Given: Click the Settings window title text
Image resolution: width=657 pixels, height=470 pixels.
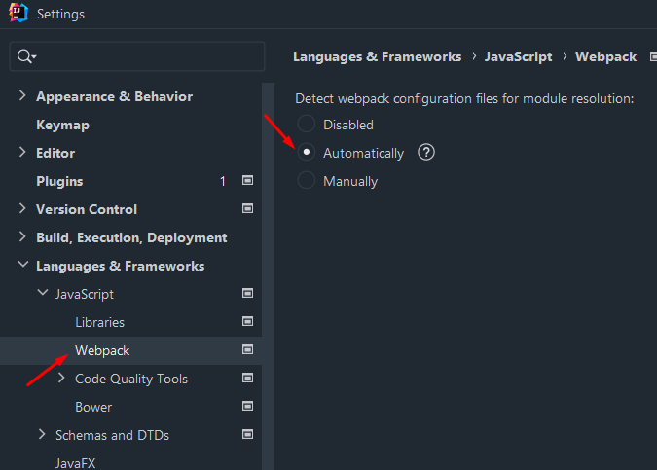Looking at the screenshot, I should coord(60,15).
